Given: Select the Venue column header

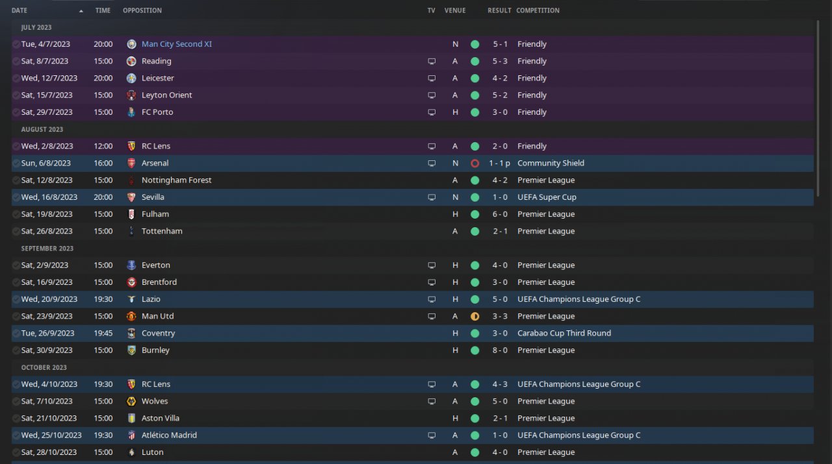Looking at the screenshot, I should 455,11.
